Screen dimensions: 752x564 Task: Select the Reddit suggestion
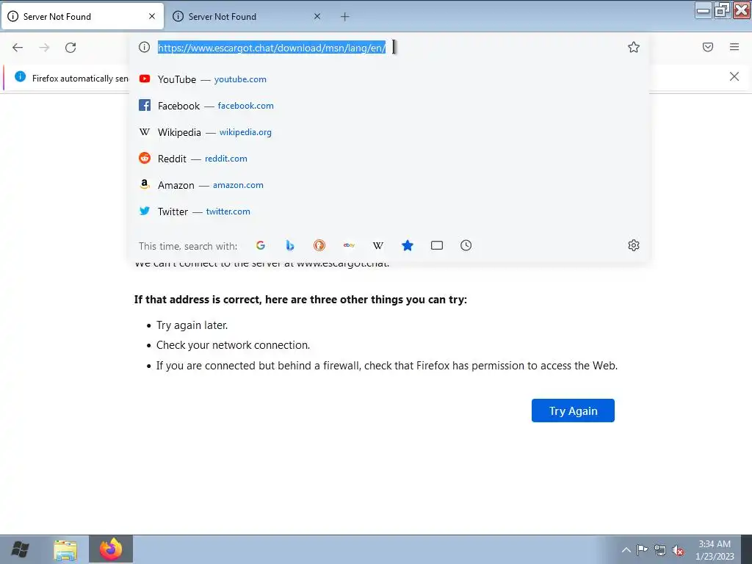388,159
